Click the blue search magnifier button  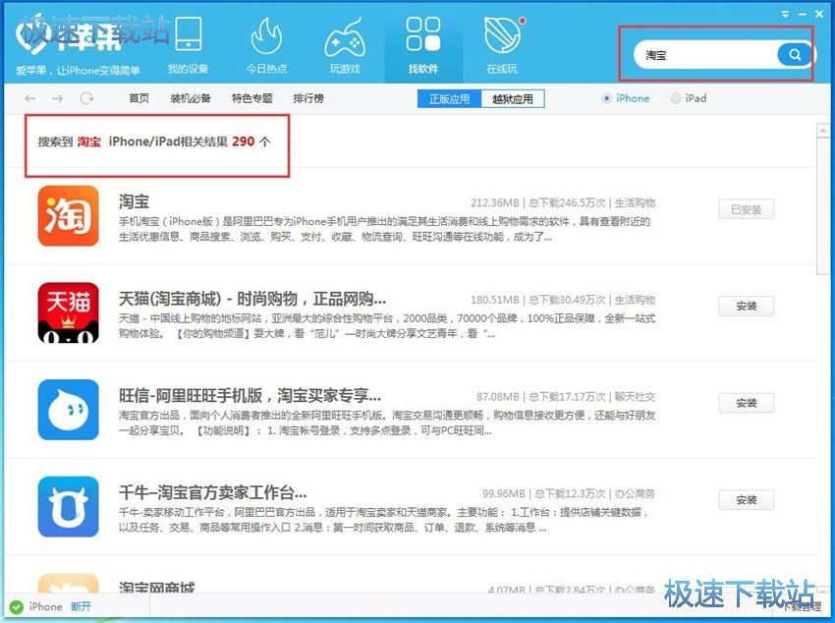[794, 54]
